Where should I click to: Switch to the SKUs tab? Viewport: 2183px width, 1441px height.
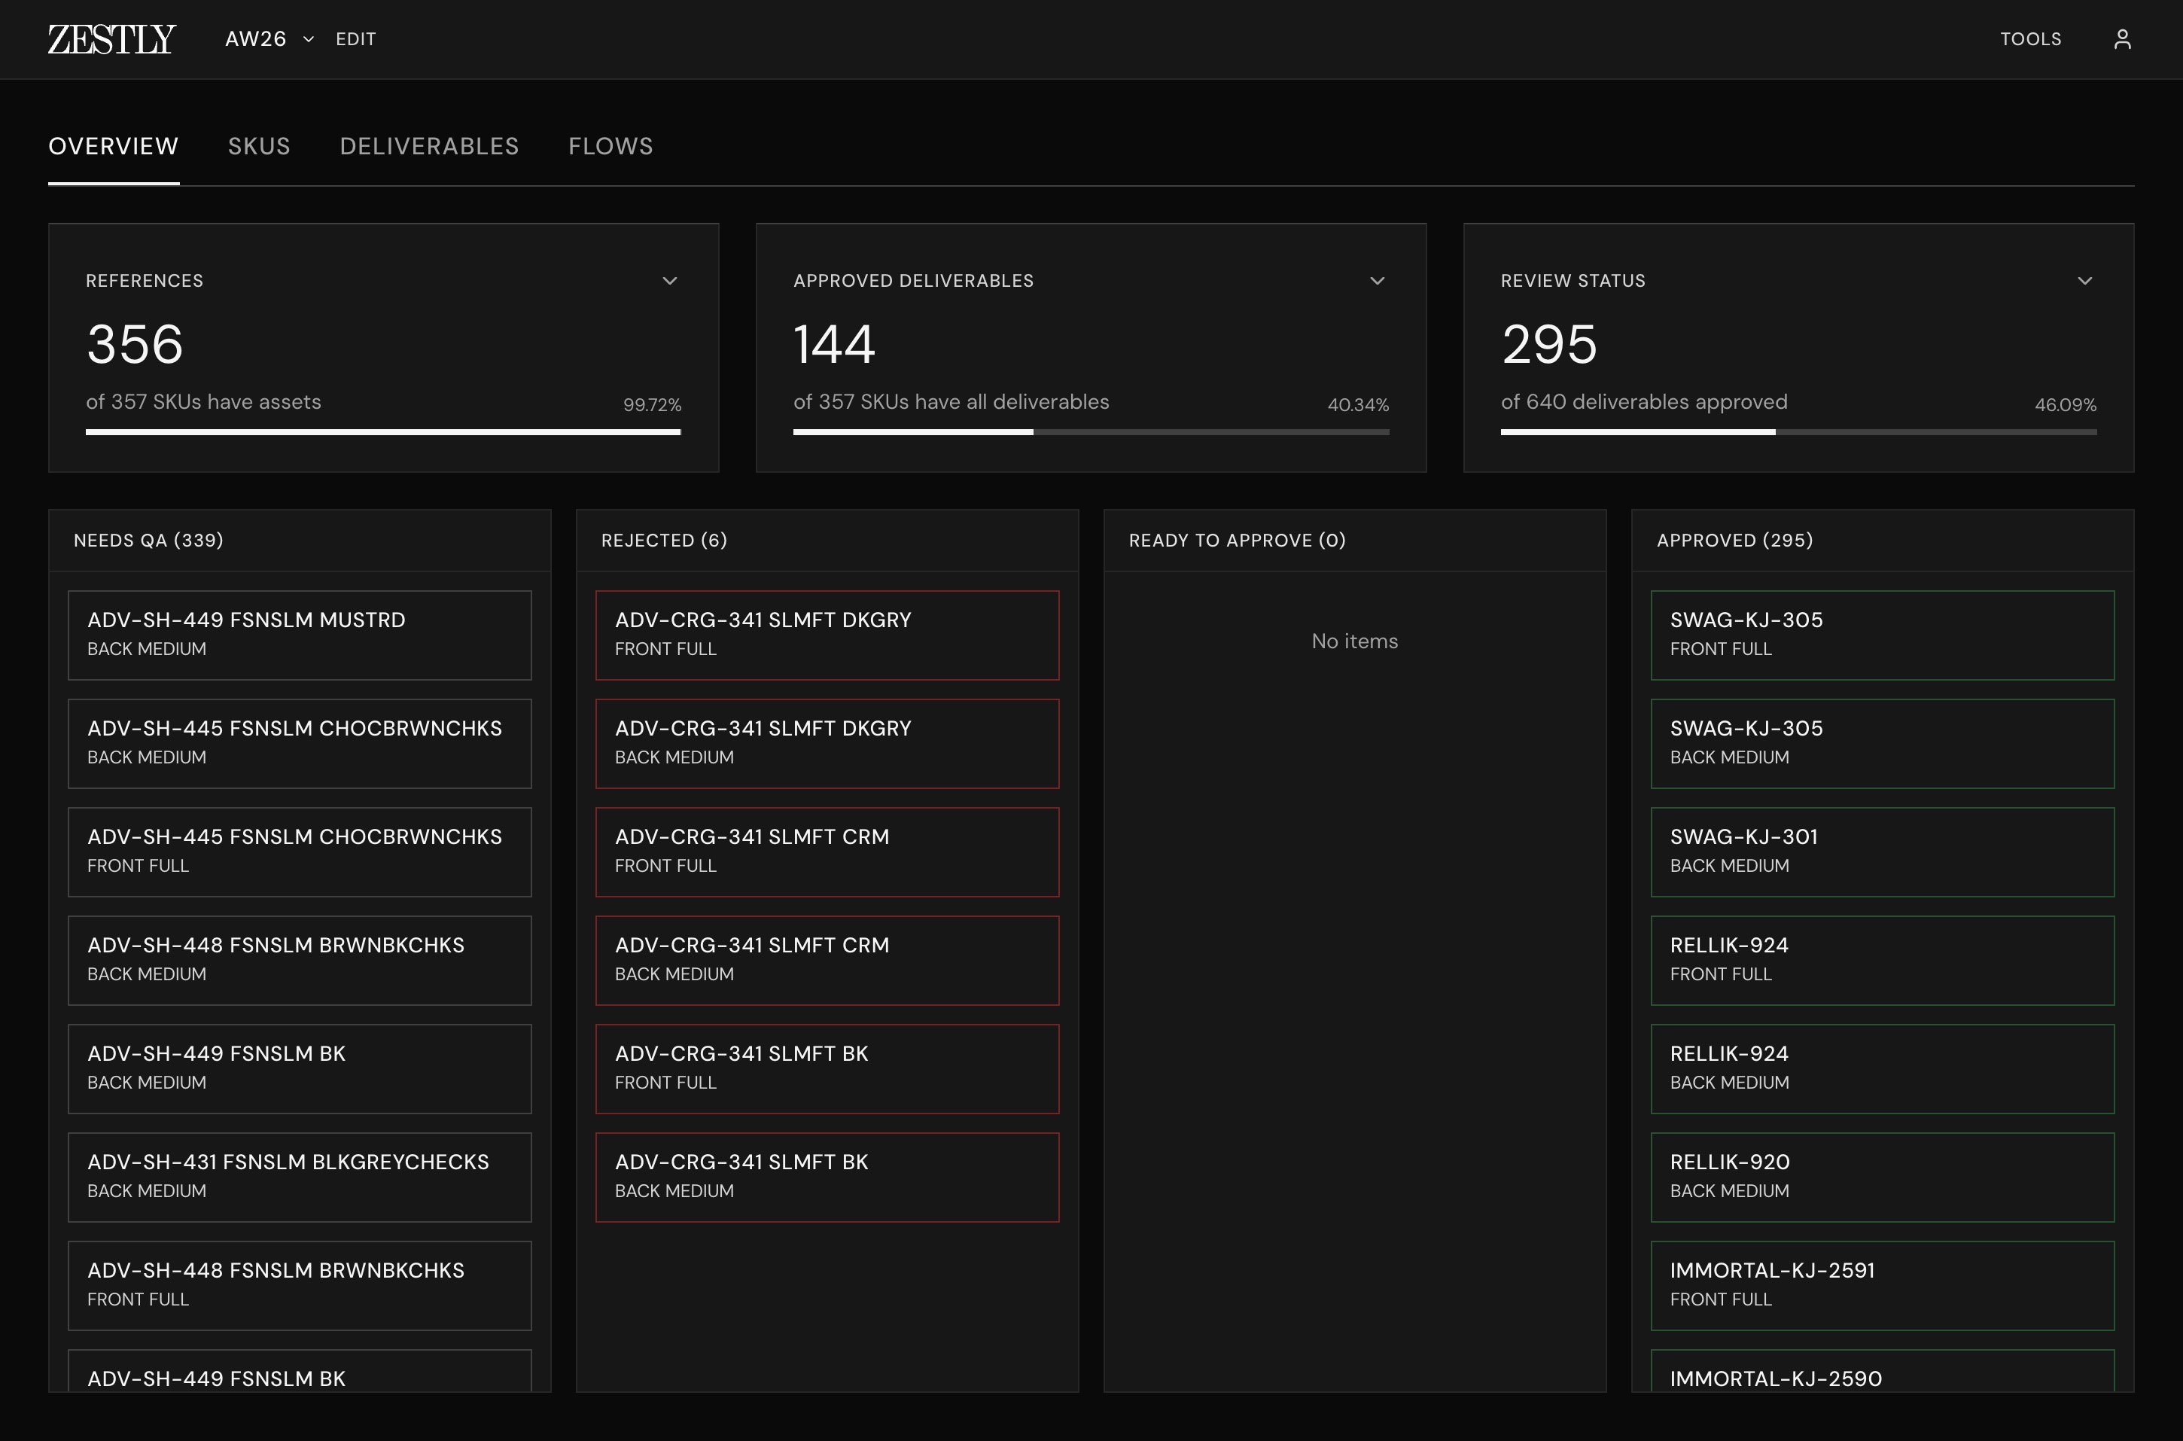(259, 145)
